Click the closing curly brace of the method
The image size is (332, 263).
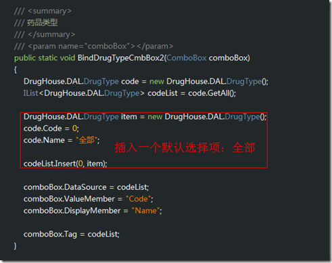16,246
